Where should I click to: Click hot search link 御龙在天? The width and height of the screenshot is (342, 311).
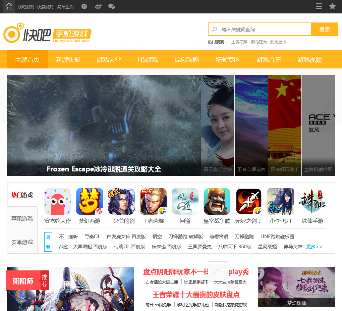pyautogui.click(x=259, y=42)
